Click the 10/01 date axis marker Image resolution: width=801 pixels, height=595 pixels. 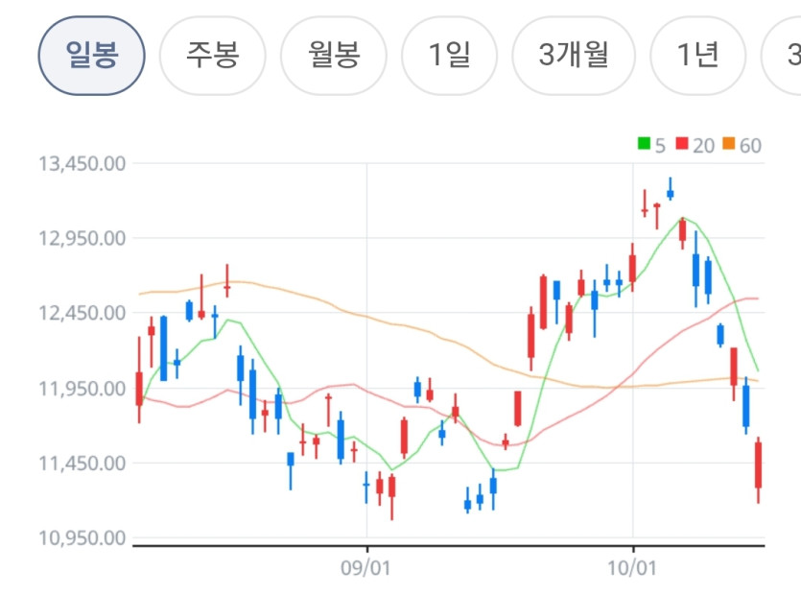coord(632,568)
